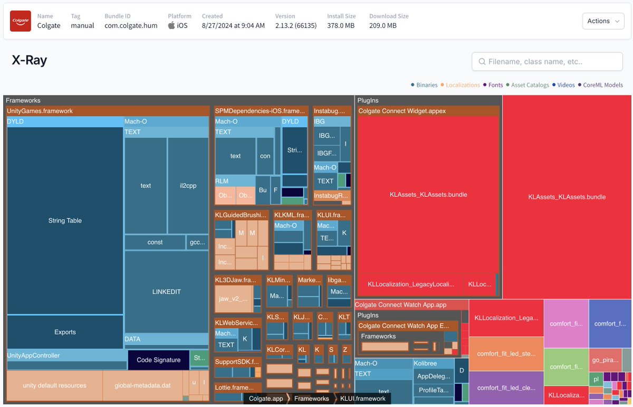The width and height of the screenshot is (633, 407).
Task: Click the KLMin... framework header
Action: coord(279,280)
